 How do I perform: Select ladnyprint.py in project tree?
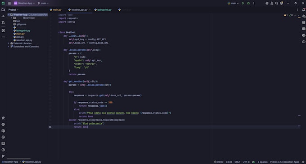[22, 31]
